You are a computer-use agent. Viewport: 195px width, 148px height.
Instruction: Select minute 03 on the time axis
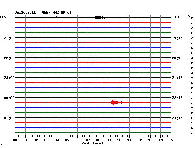tap(46, 140)
